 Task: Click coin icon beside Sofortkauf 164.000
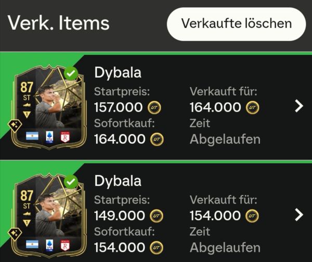[157, 139]
